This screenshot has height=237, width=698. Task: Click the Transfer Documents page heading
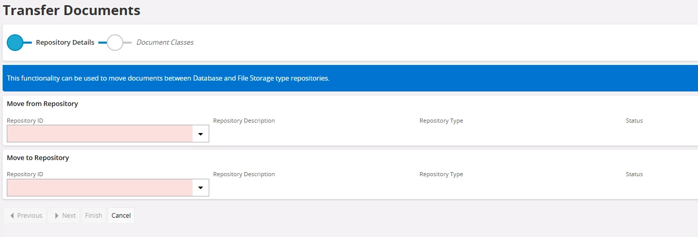pyautogui.click(x=72, y=10)
